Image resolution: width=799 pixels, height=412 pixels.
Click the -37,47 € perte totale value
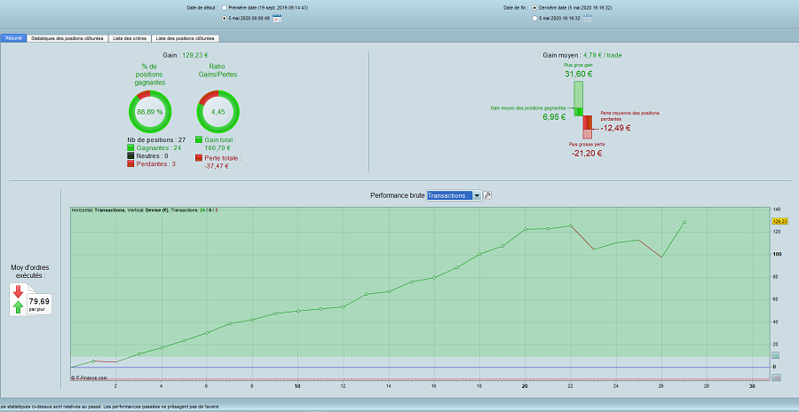pyautogui.click(x=218, y=166)
